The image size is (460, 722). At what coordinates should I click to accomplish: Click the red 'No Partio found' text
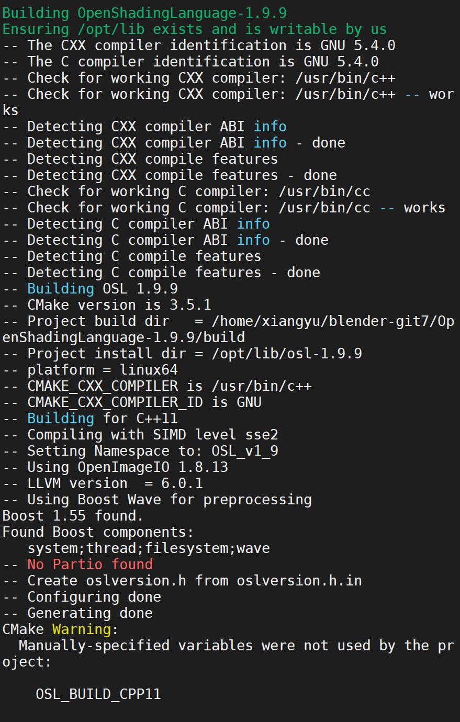90,565
